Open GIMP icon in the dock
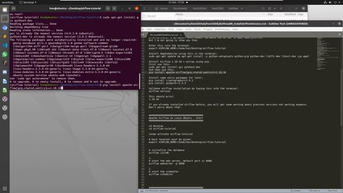 [5, 63]
